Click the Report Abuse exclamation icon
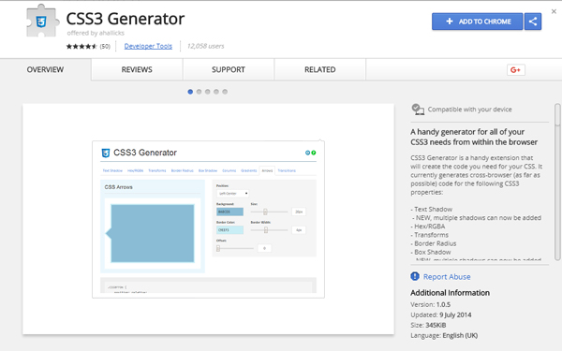Image resolution: width=562 pixels, height=351 pixels. 415,276
